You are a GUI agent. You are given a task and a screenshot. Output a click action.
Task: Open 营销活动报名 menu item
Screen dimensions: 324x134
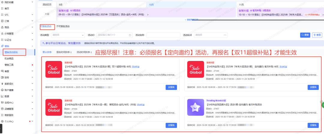(11, 52)
